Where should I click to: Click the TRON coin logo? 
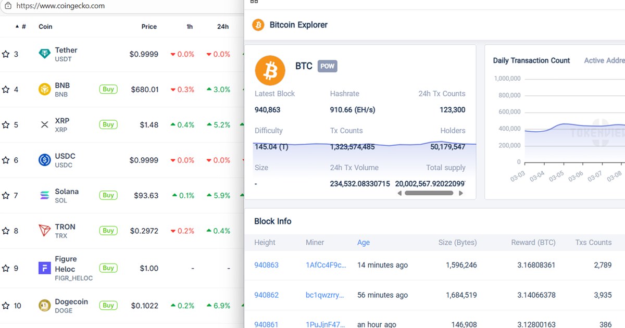44,230
